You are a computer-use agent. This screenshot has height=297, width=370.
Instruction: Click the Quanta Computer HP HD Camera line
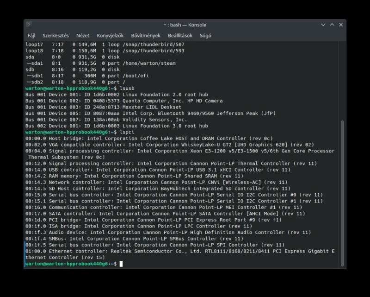tap(124, 101)
